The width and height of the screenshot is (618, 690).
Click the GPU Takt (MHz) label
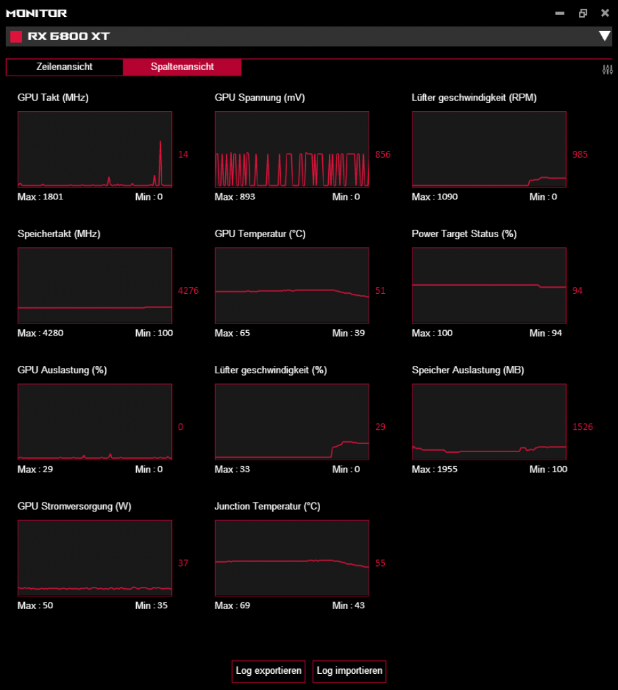[53, 98]
